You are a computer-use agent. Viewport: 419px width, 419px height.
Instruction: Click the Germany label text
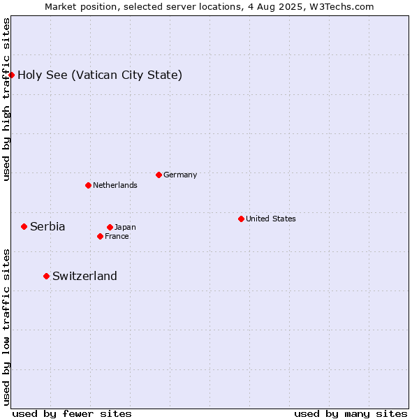coord(180,175)
